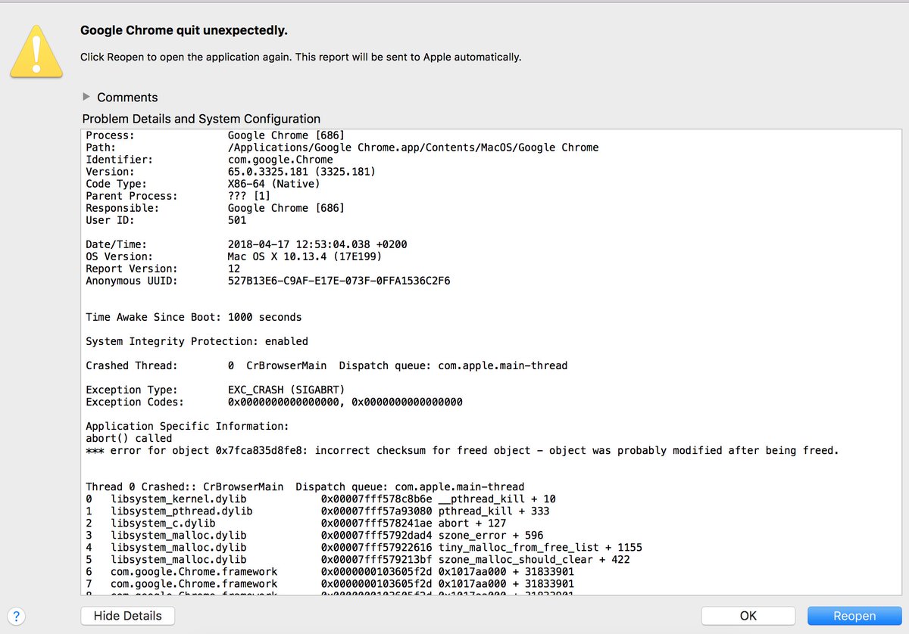The image size is (909, 634).
Task: Click stack frame 0 __pthread_kill + 10
Action: (x=320, y=499)
